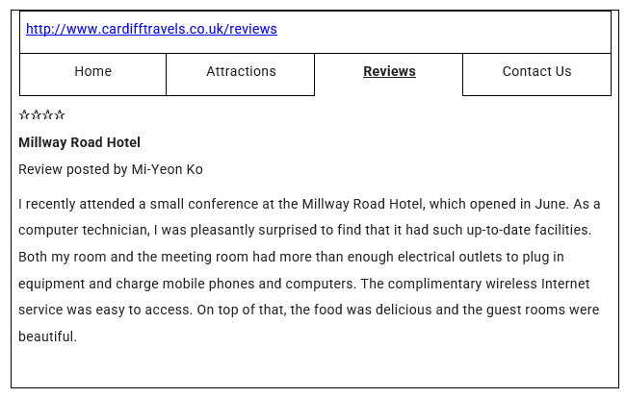Image resolution: width=626 pixels, height=398 pixels.
Task: Click the Millway Road Hotel bold heading
Action: click(79, 142)
